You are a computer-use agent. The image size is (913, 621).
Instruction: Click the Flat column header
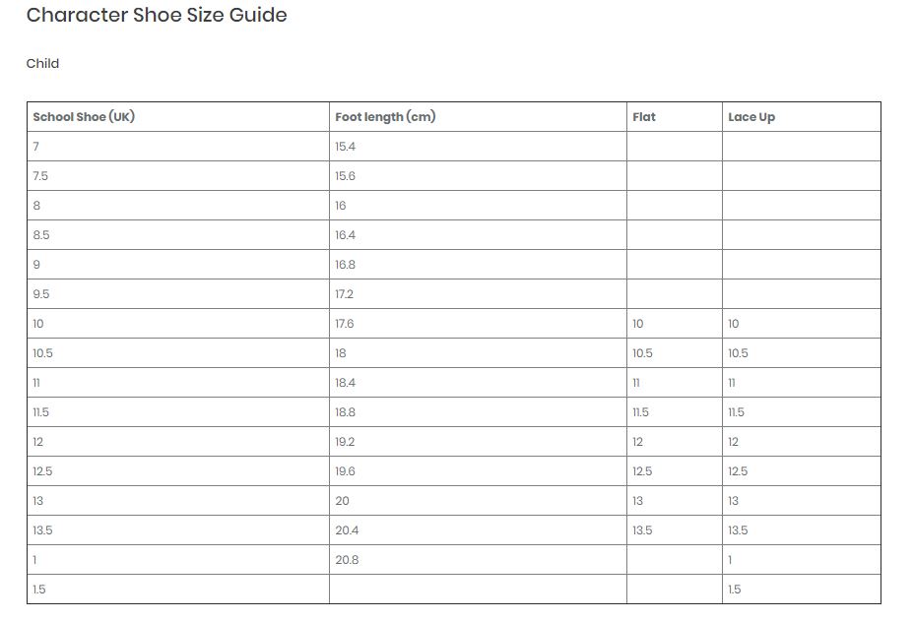[675, 117]
